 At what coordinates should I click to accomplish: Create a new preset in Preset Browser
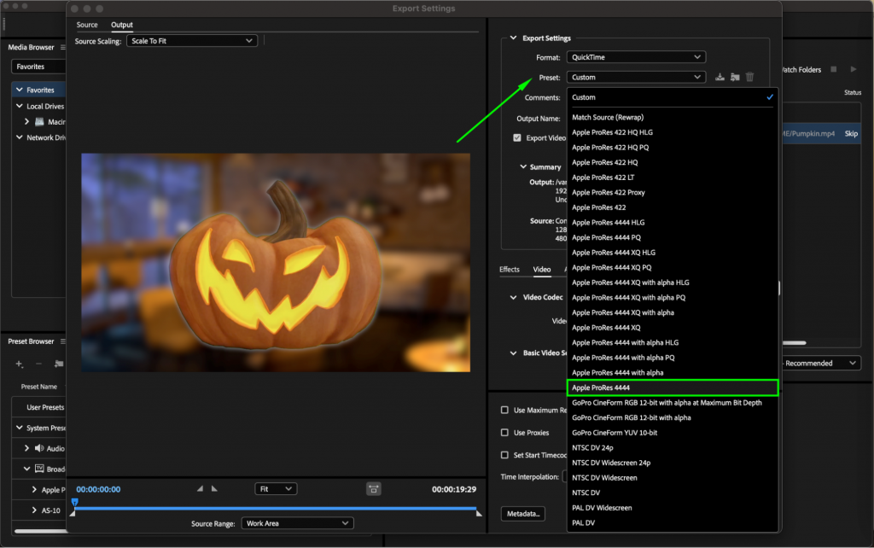pyautogui.click(x=19, y=363)
